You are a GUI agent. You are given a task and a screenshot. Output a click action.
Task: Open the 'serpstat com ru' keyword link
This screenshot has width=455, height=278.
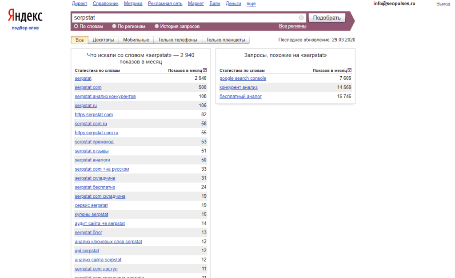(x=91, y=124)
